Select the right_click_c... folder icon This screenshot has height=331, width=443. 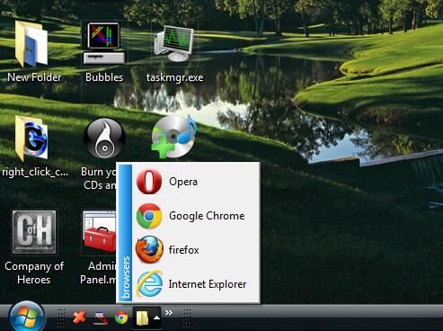tap(31, 139)
